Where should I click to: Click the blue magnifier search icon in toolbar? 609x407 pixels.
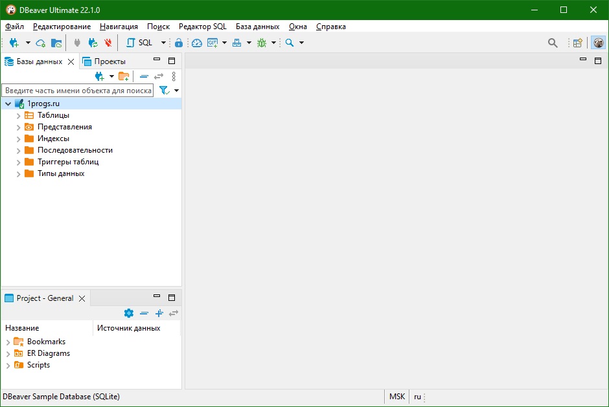[290, 43]
